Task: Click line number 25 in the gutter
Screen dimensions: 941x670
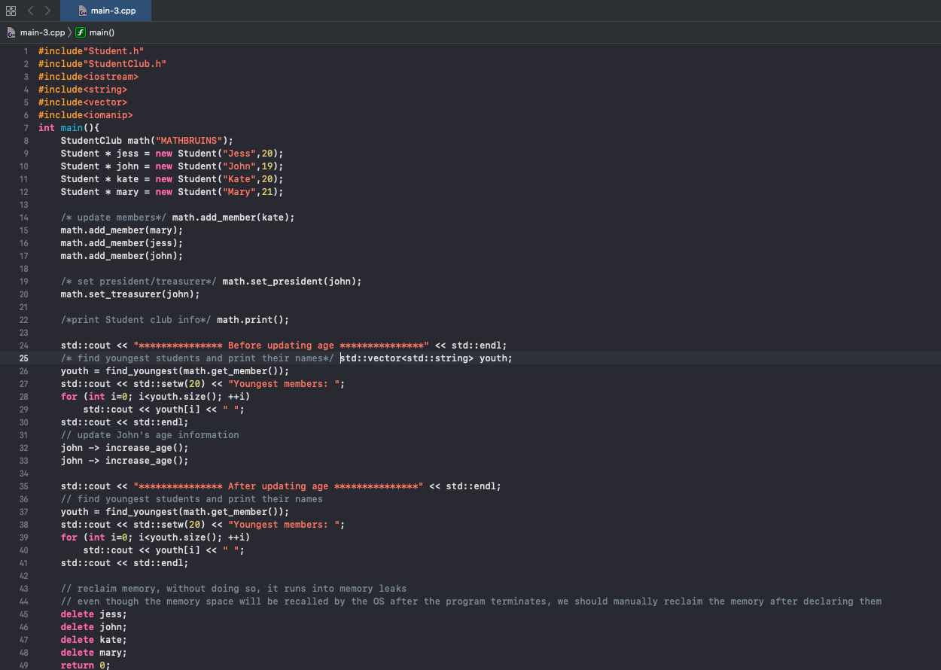Action: (x=24, y=358)
